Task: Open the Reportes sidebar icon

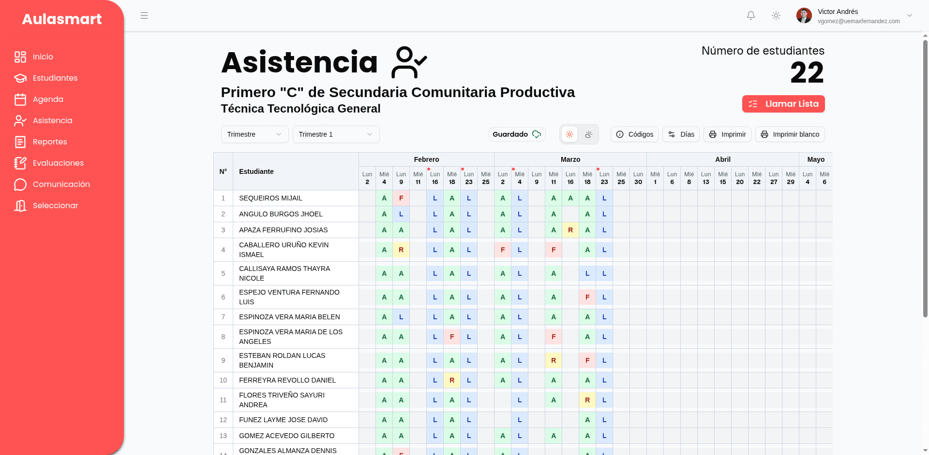Action: [x=20, y=142]
